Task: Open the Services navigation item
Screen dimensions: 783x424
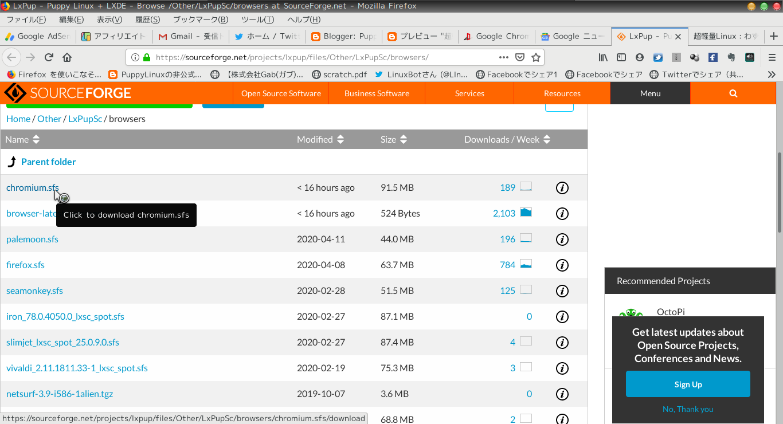Action: click(469, 93)
